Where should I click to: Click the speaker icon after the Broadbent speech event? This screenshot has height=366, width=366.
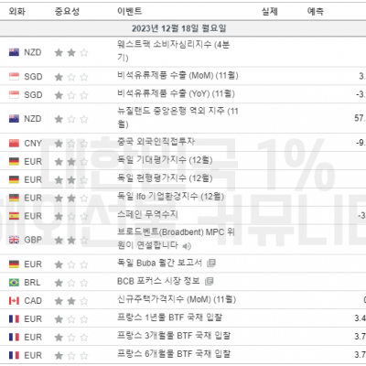187,246
